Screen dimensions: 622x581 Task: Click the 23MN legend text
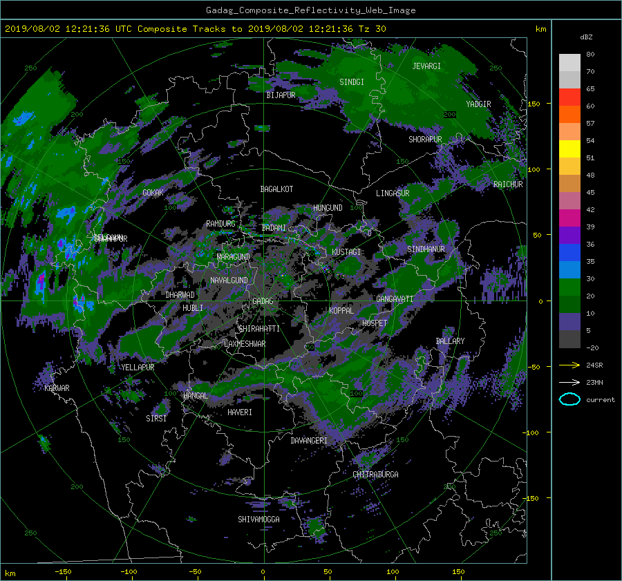tap(594, 383)
